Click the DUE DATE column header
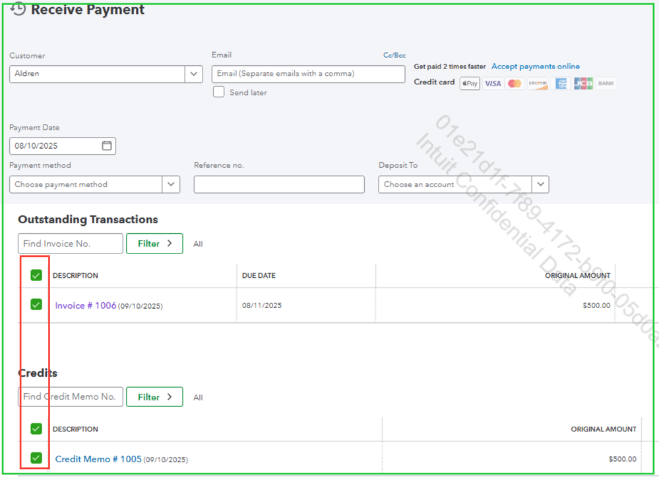The height and width of the screenshot is (482, 659). 259,276
